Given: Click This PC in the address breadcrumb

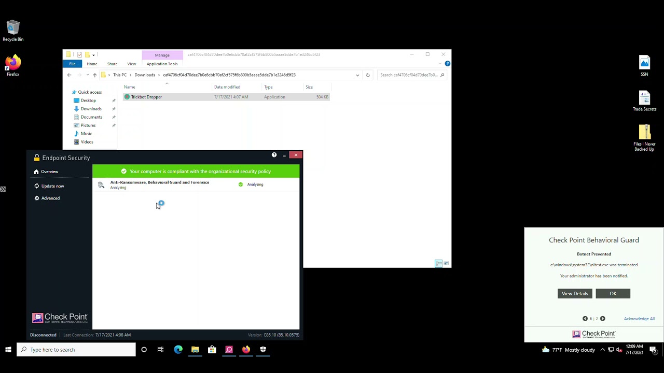Looking at the screenshot, I should coord(120,75).
